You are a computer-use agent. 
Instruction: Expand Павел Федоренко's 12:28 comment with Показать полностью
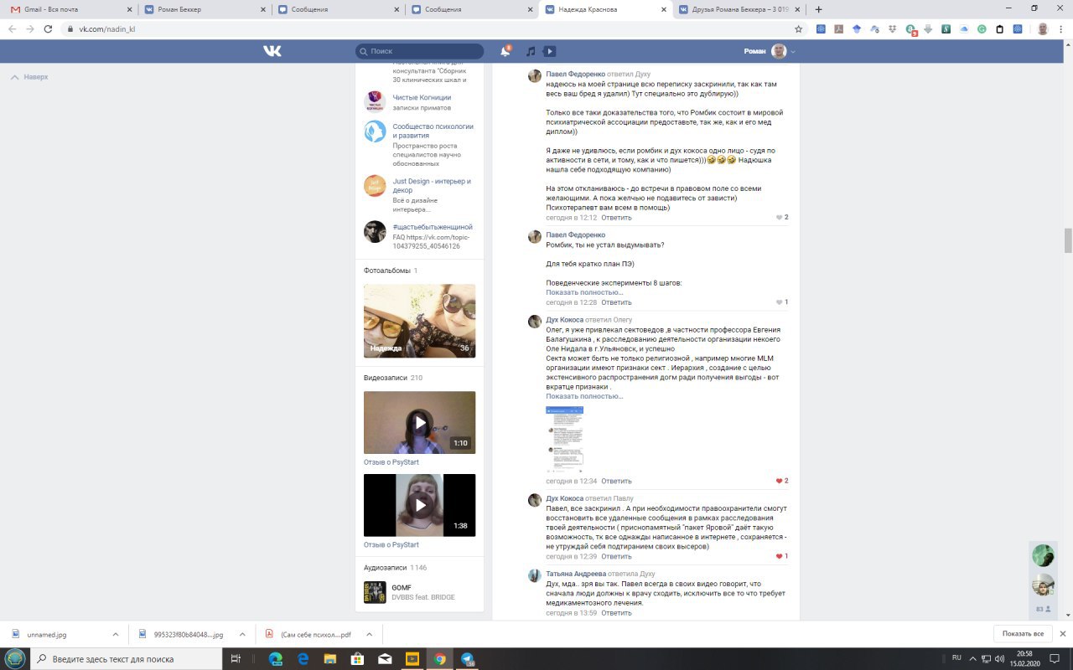584,292
